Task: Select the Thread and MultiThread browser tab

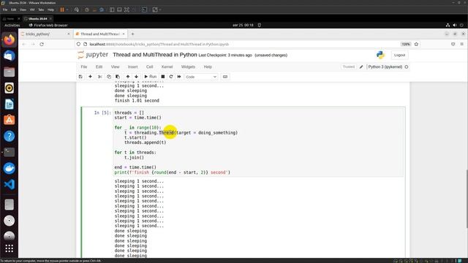Action: (x=100, y=34)
